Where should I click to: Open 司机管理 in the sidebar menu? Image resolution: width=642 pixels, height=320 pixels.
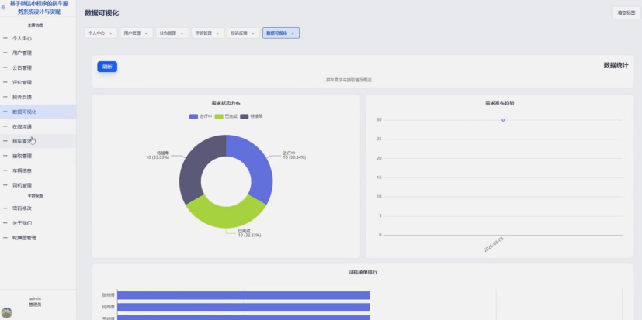point(38,185)
